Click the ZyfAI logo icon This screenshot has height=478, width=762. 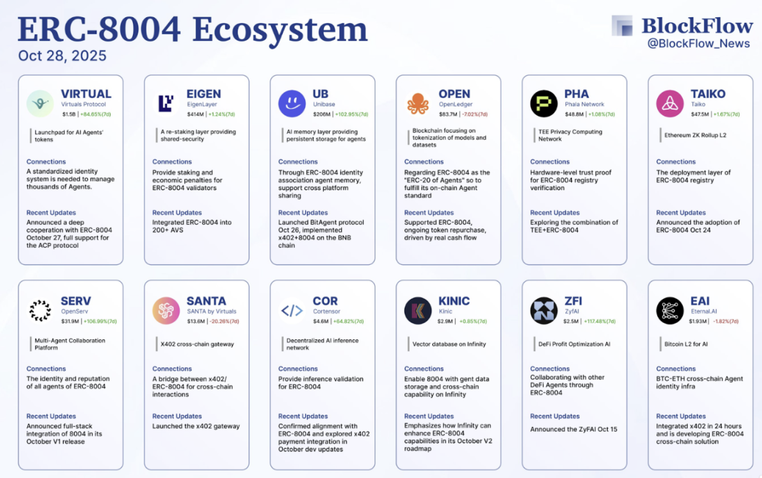pos(544,311)
